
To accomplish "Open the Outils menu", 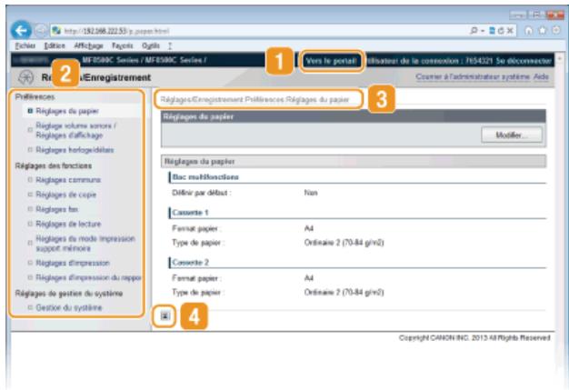I will pos(151,45).
